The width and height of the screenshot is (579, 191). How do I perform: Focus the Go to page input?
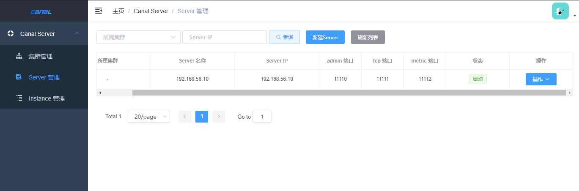pos(262,117)
